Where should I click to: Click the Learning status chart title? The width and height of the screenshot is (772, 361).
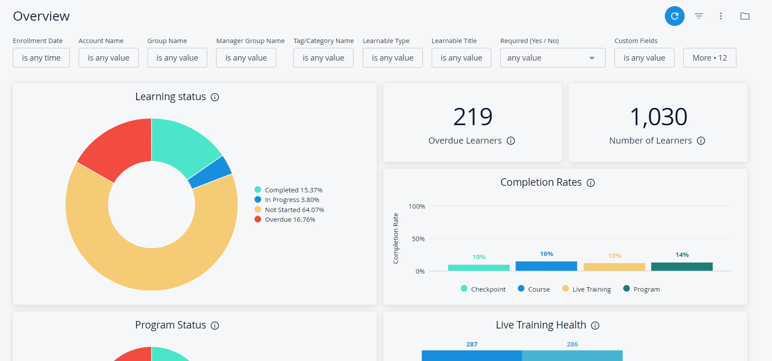coord(170,97)
